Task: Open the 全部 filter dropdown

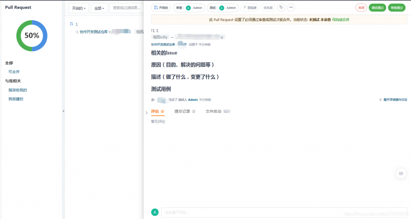Action: (99, 8)
